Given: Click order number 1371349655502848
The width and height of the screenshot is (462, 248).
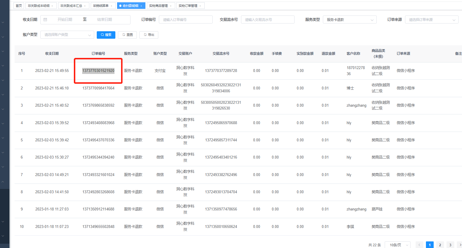Looking at the screenshot, I should click(x=98, y=227).
